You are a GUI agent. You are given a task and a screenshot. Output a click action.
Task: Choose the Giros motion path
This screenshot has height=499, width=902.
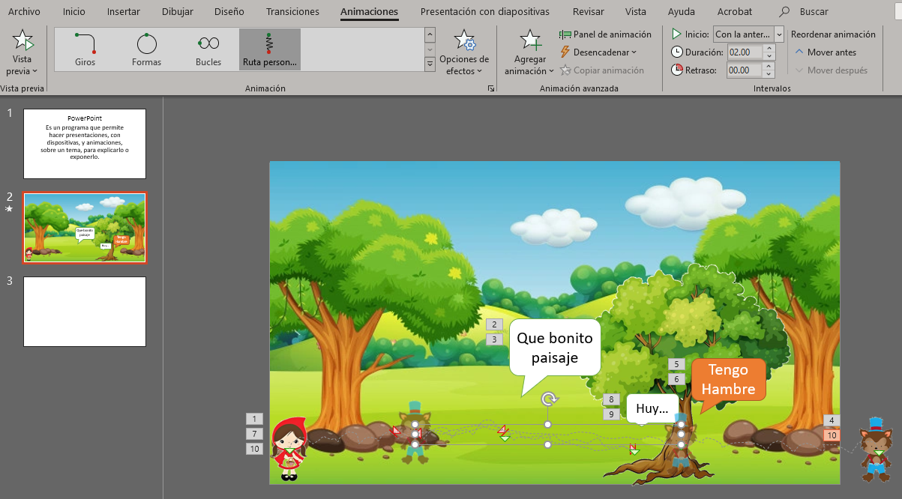[x=85, y=49]
